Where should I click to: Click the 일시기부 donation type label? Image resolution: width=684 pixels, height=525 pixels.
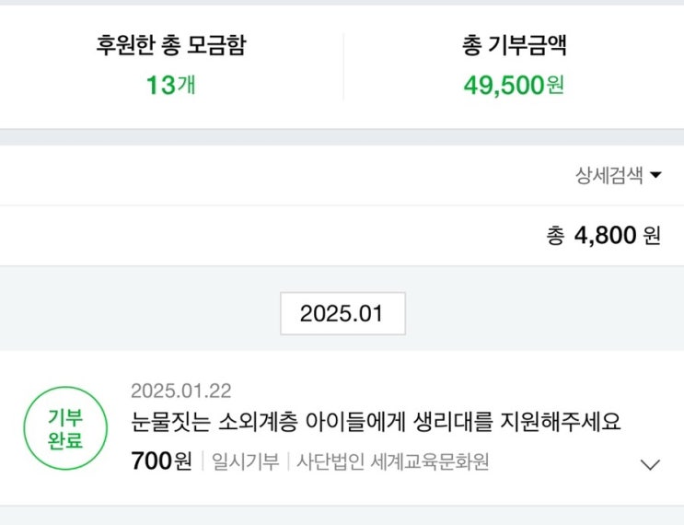(245, 461)
